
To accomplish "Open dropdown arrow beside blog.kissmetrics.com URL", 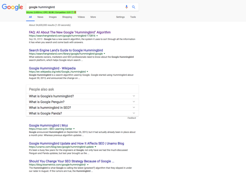I will pyautogui.click(x=88, y=165).
